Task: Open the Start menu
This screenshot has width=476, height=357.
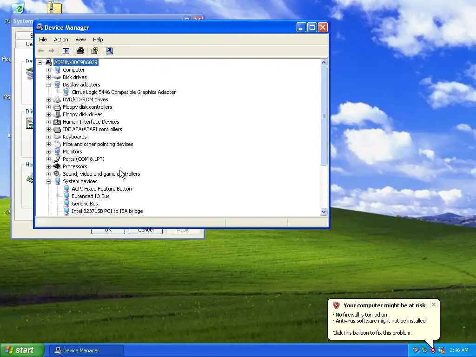Action: click(x=22, y=350)
